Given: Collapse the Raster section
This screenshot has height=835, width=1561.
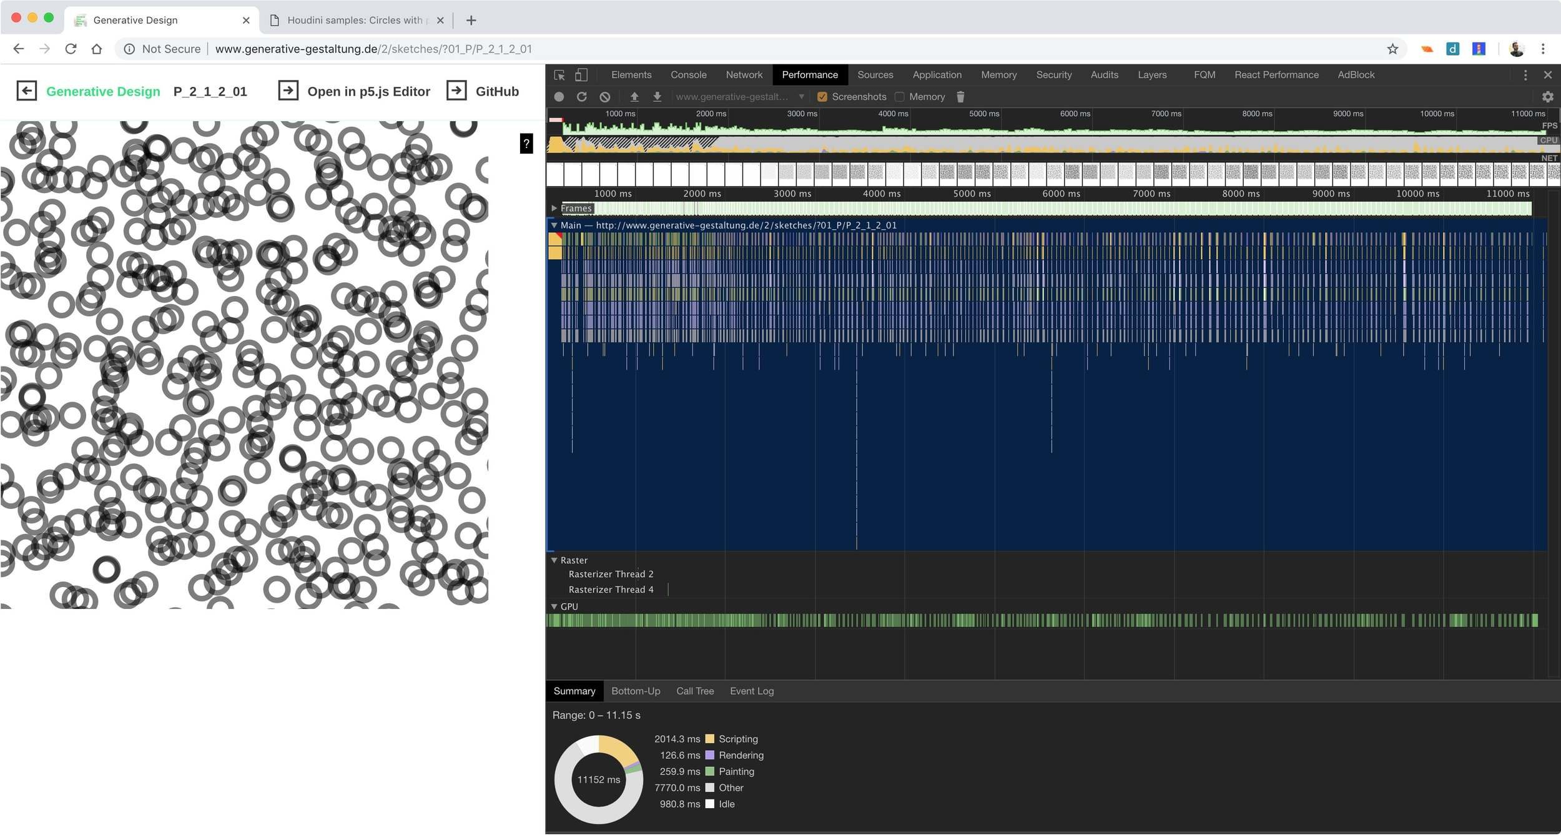Looking at the screenshot, I should (x=554, y=560).
